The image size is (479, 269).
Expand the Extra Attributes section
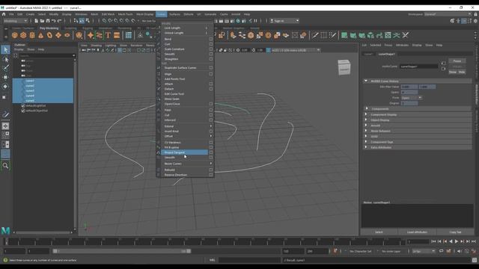[366, 147]
